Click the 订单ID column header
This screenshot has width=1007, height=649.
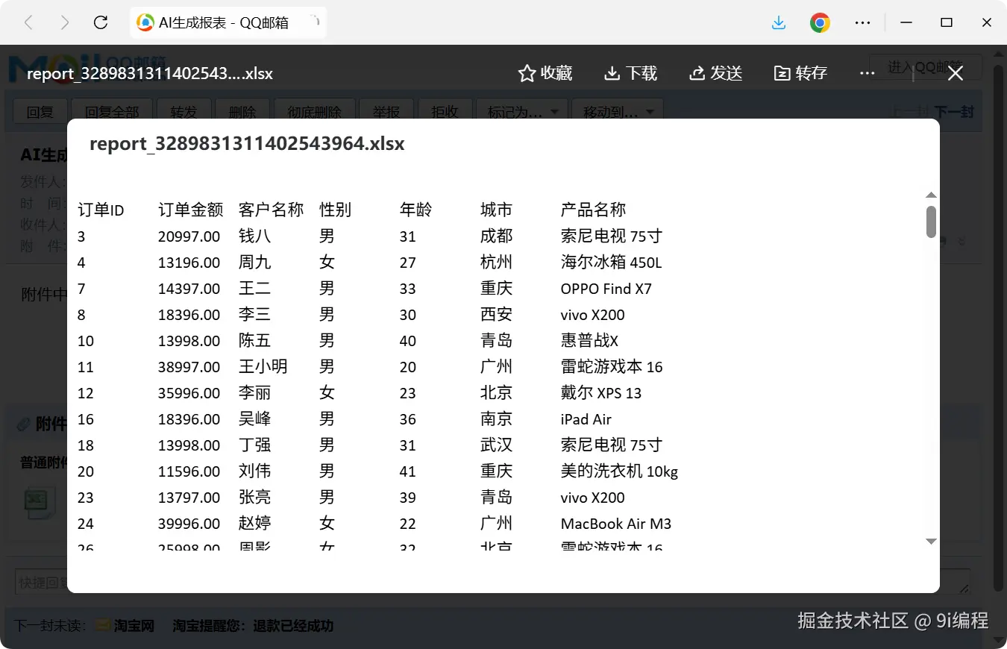coord(101,210)
